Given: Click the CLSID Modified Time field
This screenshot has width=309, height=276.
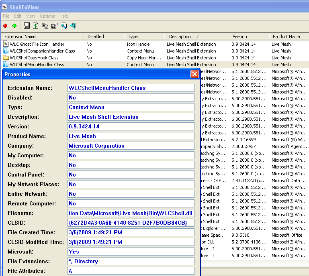Looking at the screenshot, I should coord(131,242).
